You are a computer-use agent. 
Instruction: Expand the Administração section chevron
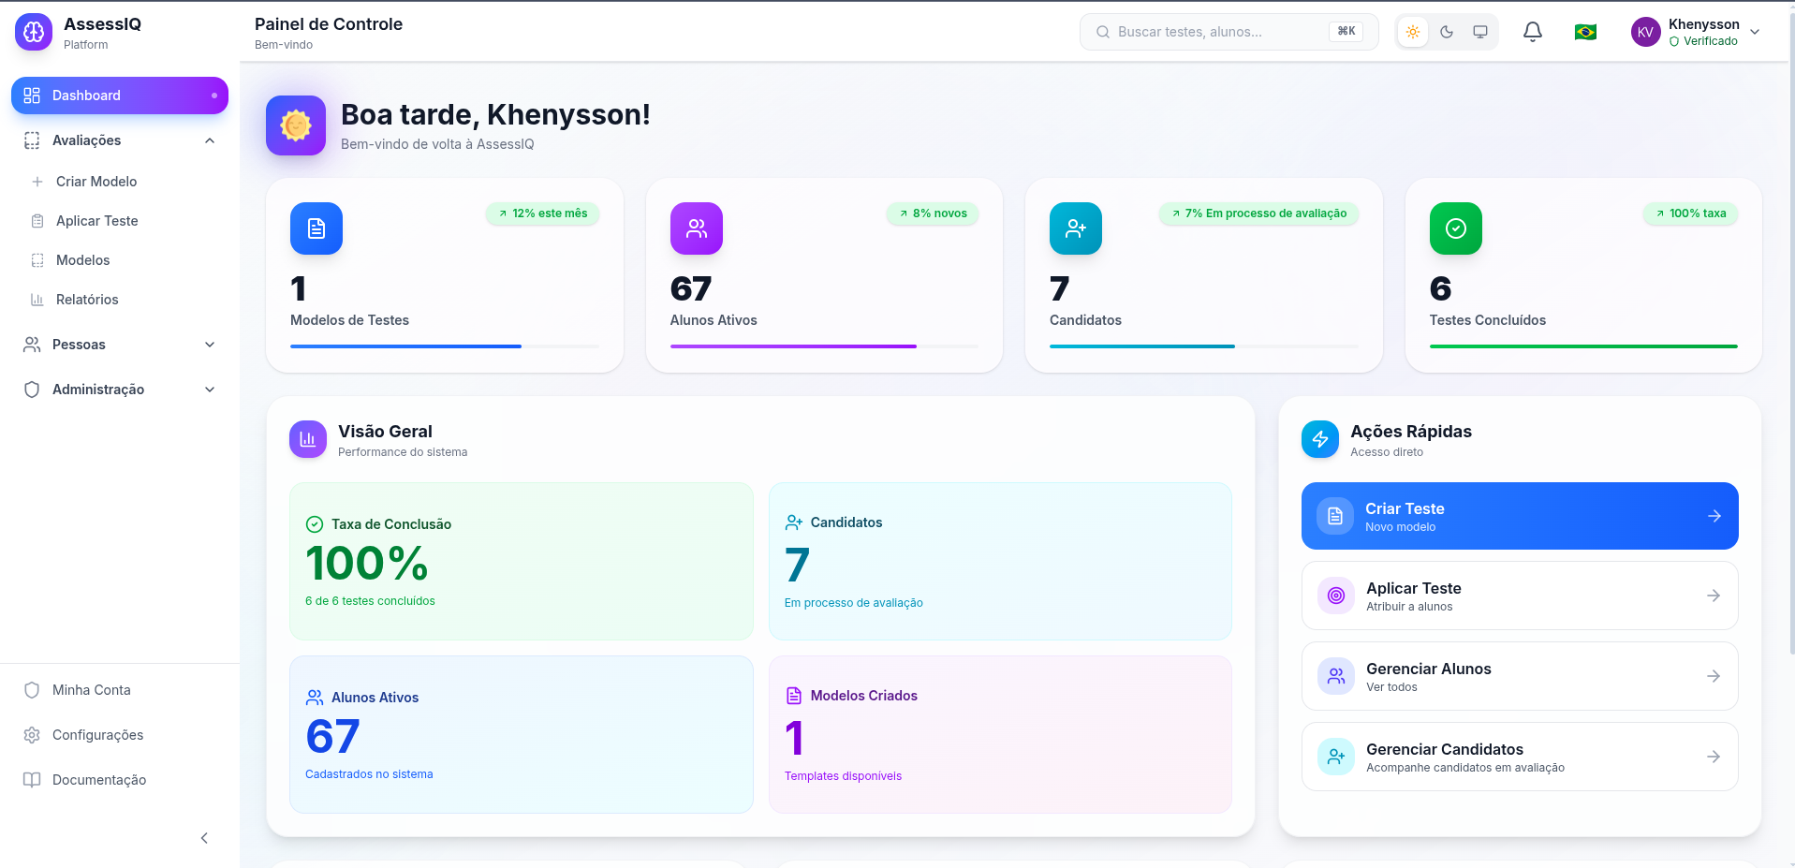point(210,390)
